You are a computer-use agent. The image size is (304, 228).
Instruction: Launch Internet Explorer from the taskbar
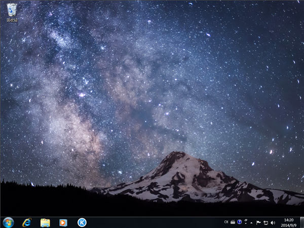coord(27,222)
